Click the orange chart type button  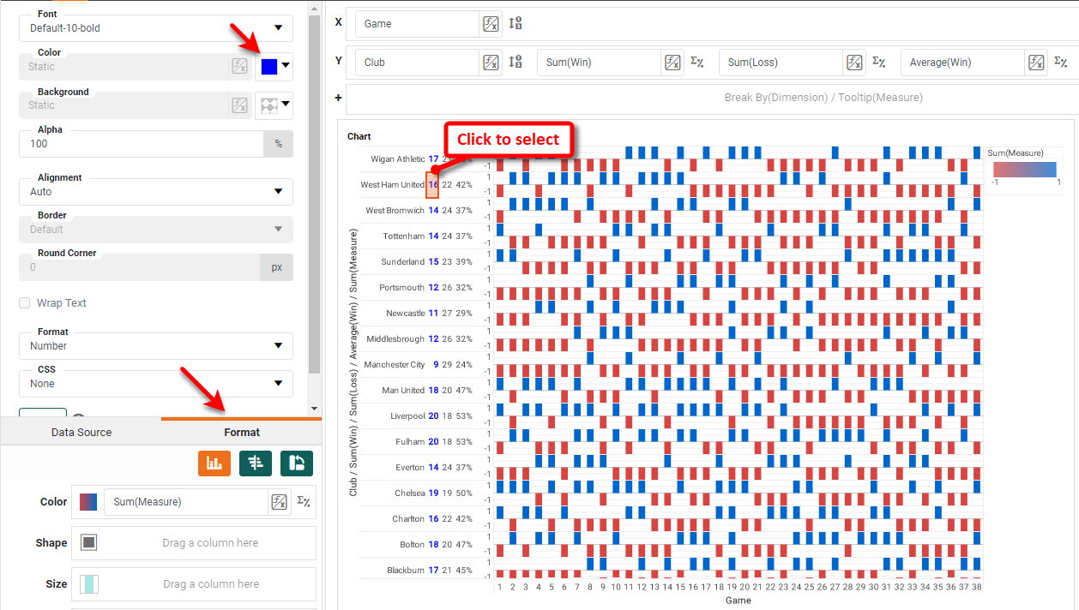click(214, 463)
